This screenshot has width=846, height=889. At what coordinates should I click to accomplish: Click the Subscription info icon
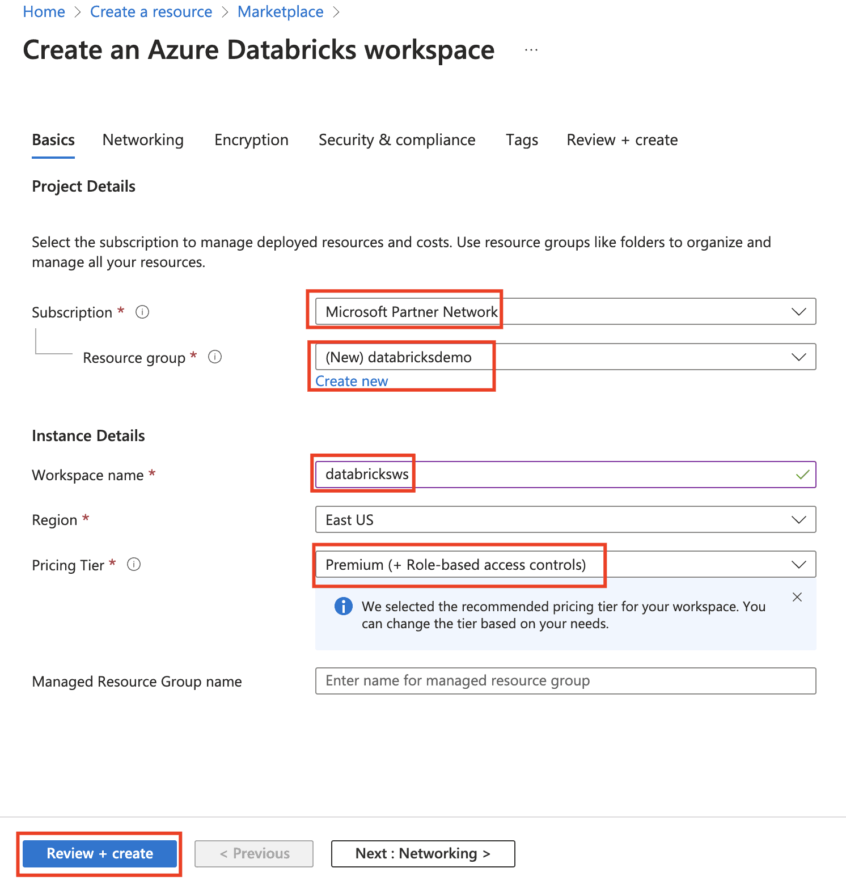[x=142, y=312]
